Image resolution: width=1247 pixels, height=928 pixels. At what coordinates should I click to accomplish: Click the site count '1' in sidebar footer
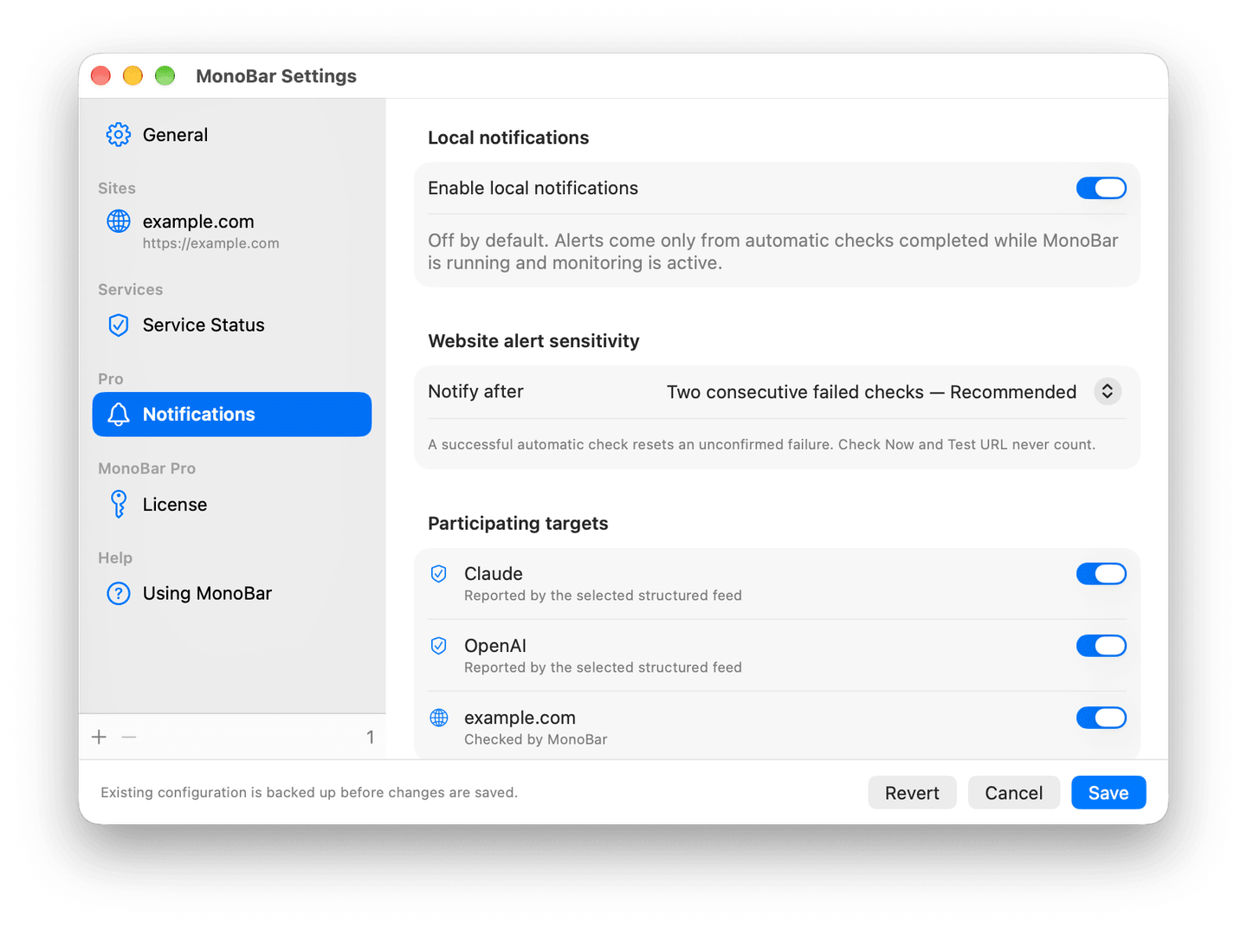pos(370,738)
